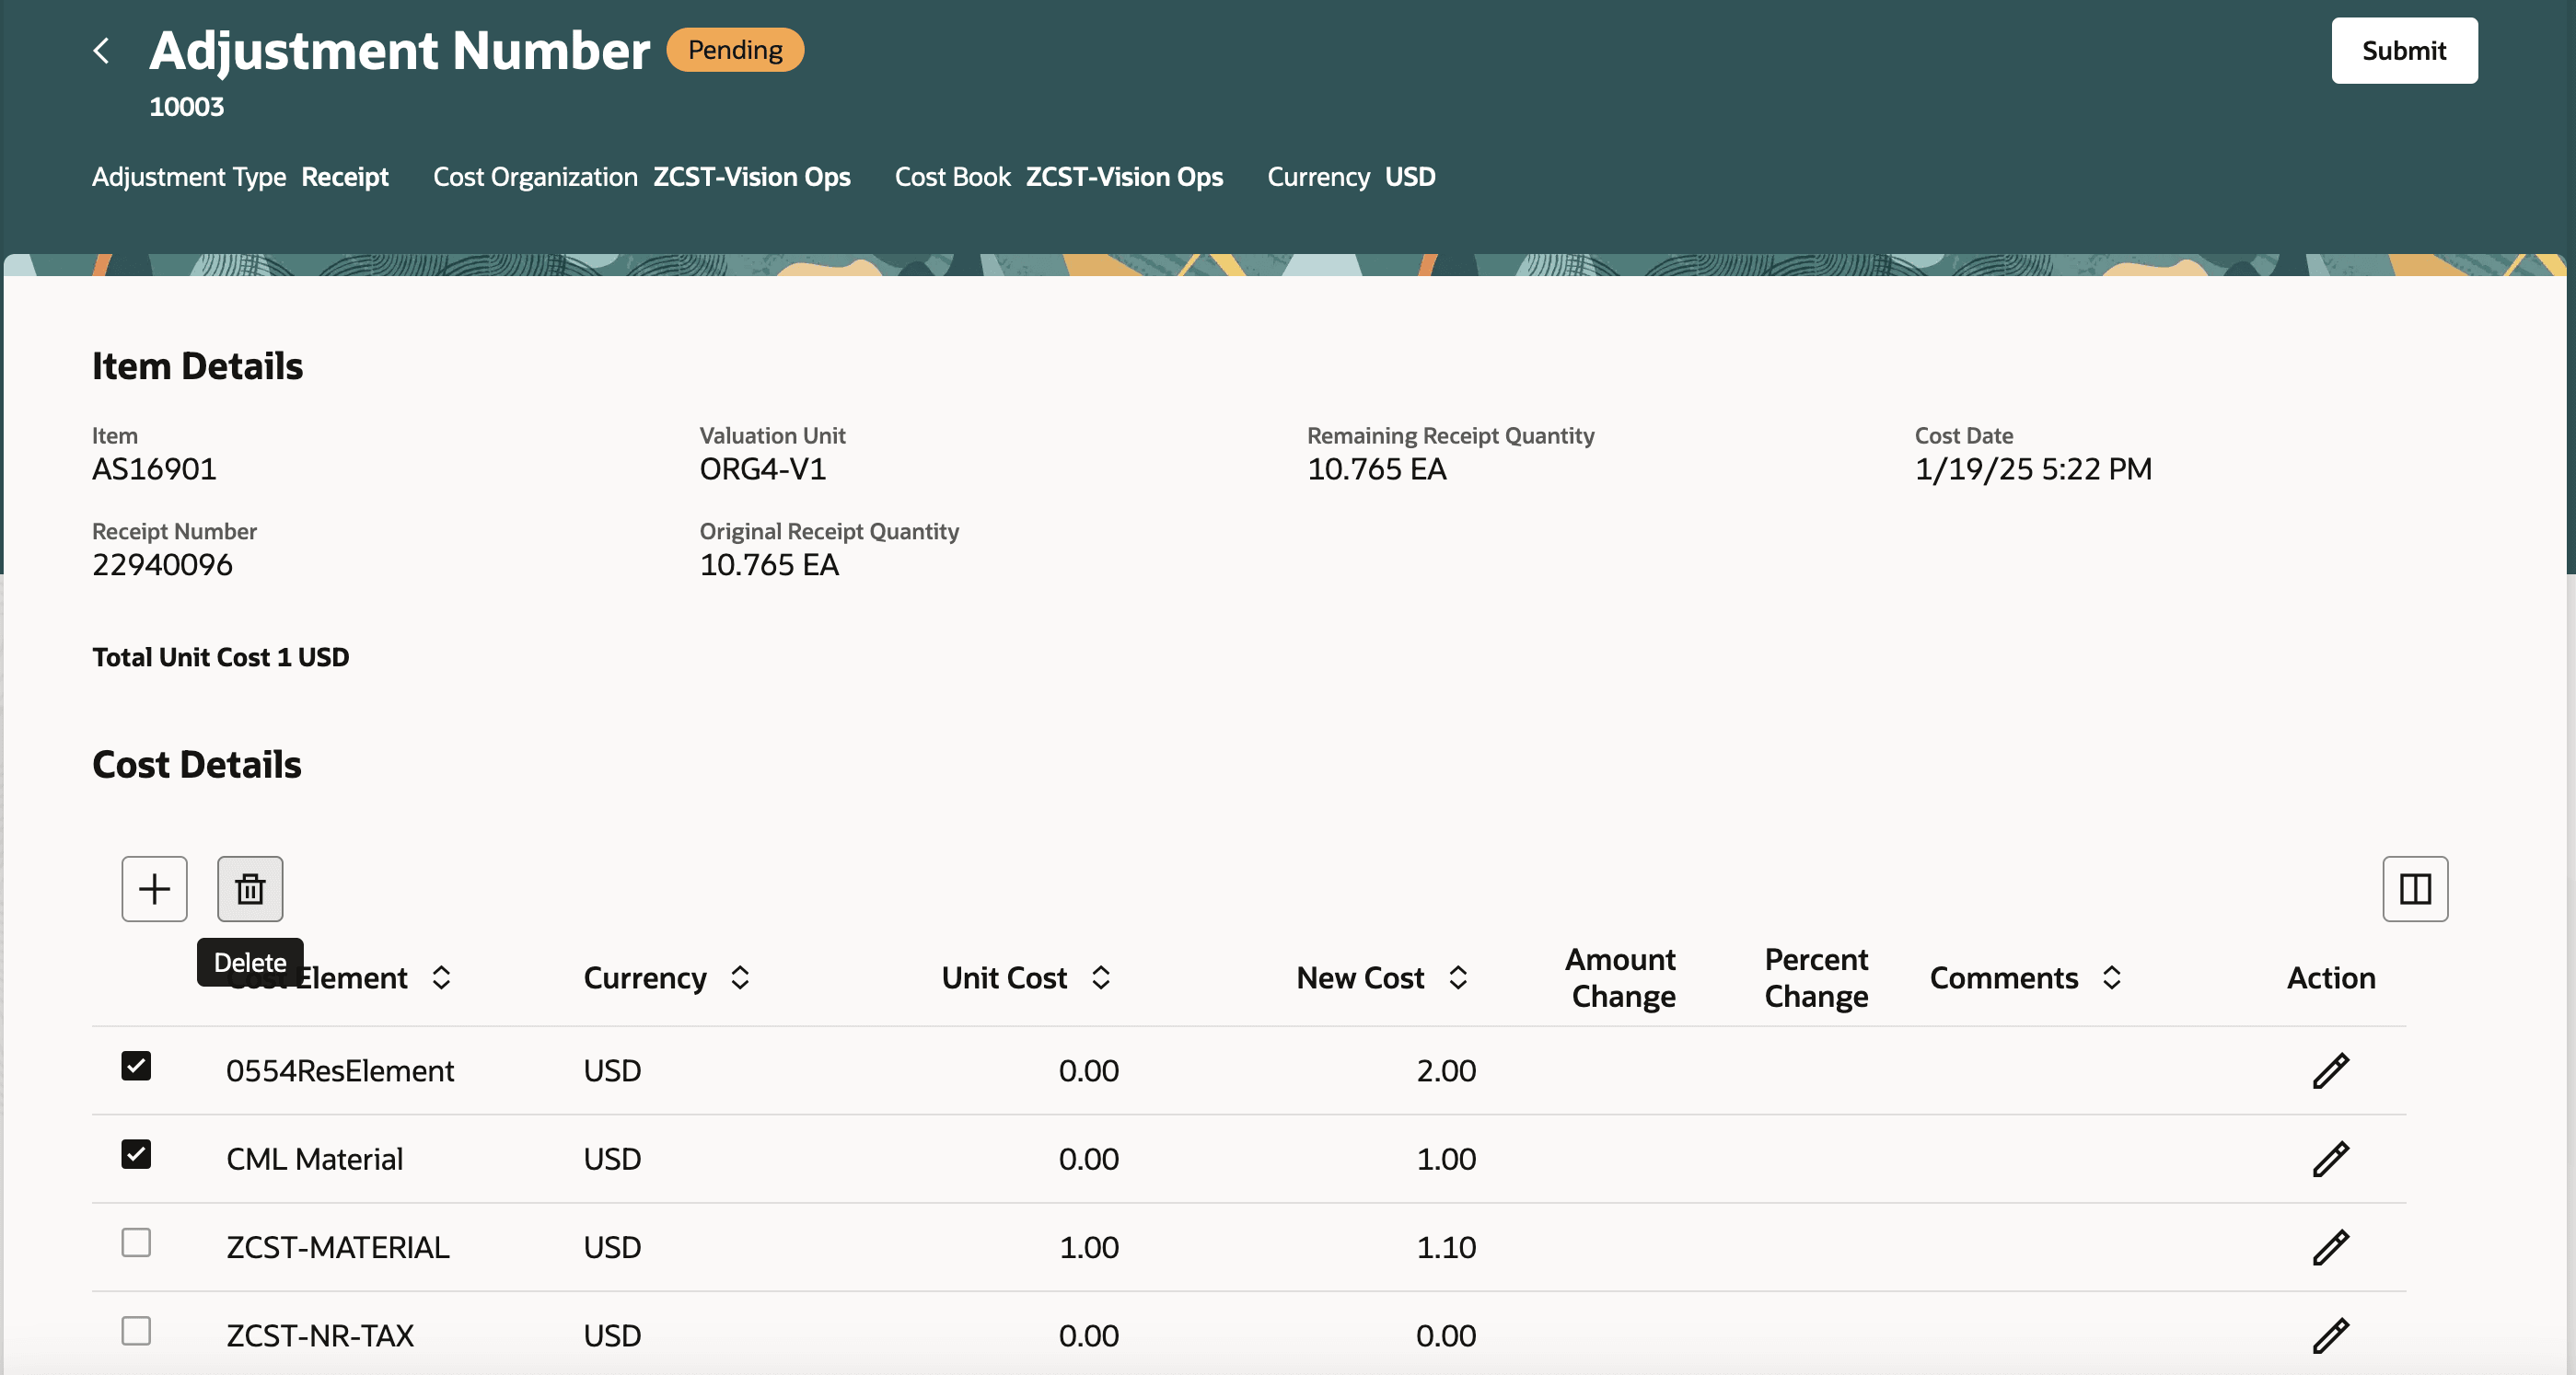The height and width of the screenshot is (1375, 2576).
Task: Sort the Cost Element column
Action: 443,978
